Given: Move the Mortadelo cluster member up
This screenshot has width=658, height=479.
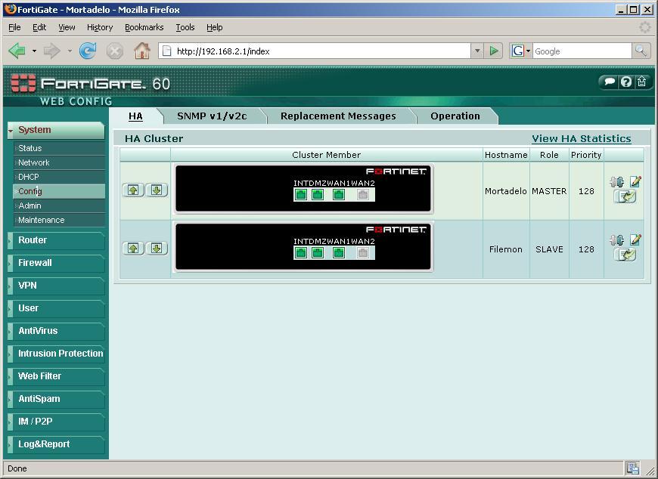Looking at the screenshot, I should (133, 190).
